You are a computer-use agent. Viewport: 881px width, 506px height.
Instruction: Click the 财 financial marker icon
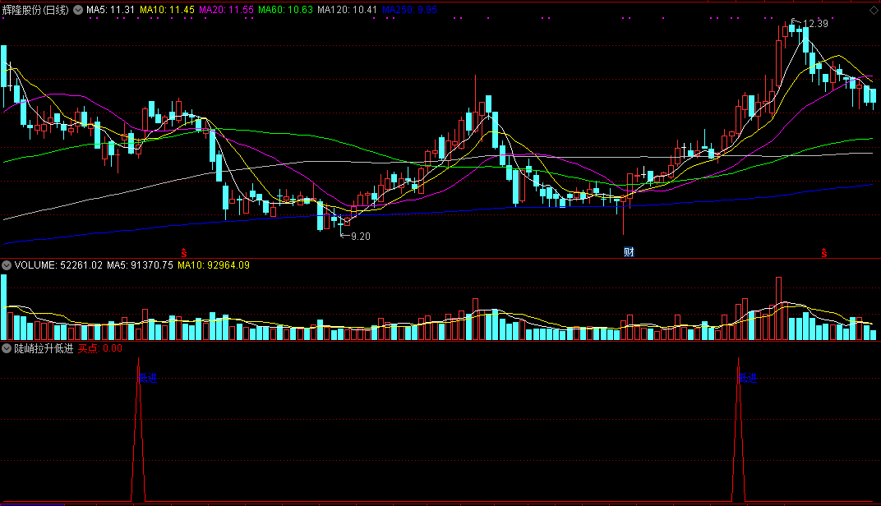(x=629, y=252)
